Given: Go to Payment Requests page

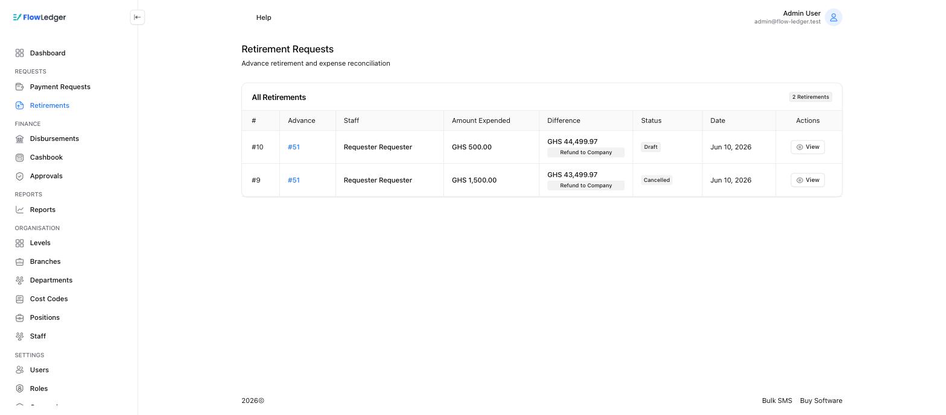Looking at the screenshot, I should point(60,87).
